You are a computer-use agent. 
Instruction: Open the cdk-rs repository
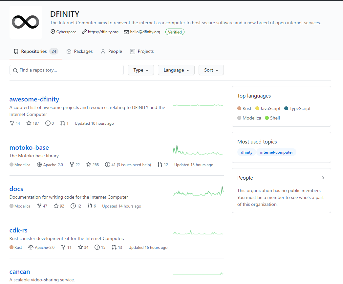point(18,230)
